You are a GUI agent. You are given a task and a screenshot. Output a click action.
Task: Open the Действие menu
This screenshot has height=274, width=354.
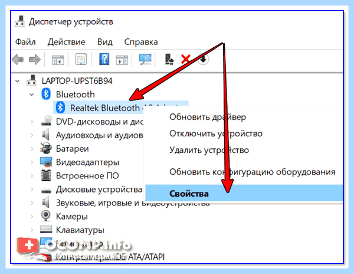[x=66, y=42]
